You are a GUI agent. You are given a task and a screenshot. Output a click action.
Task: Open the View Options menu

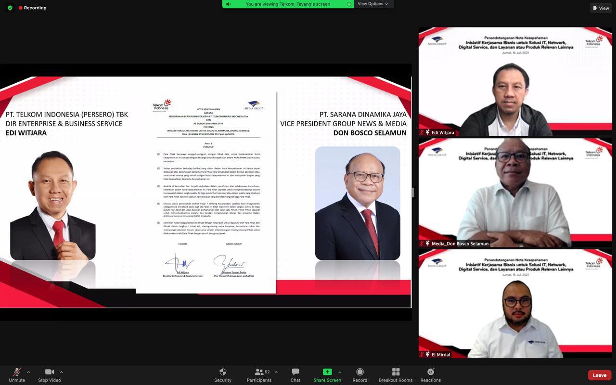pos(373,4)
